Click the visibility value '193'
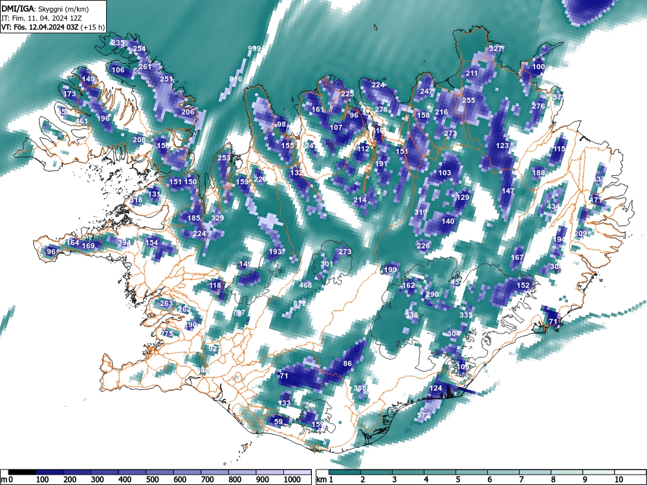The image size is (647, 485). (275, 252)
